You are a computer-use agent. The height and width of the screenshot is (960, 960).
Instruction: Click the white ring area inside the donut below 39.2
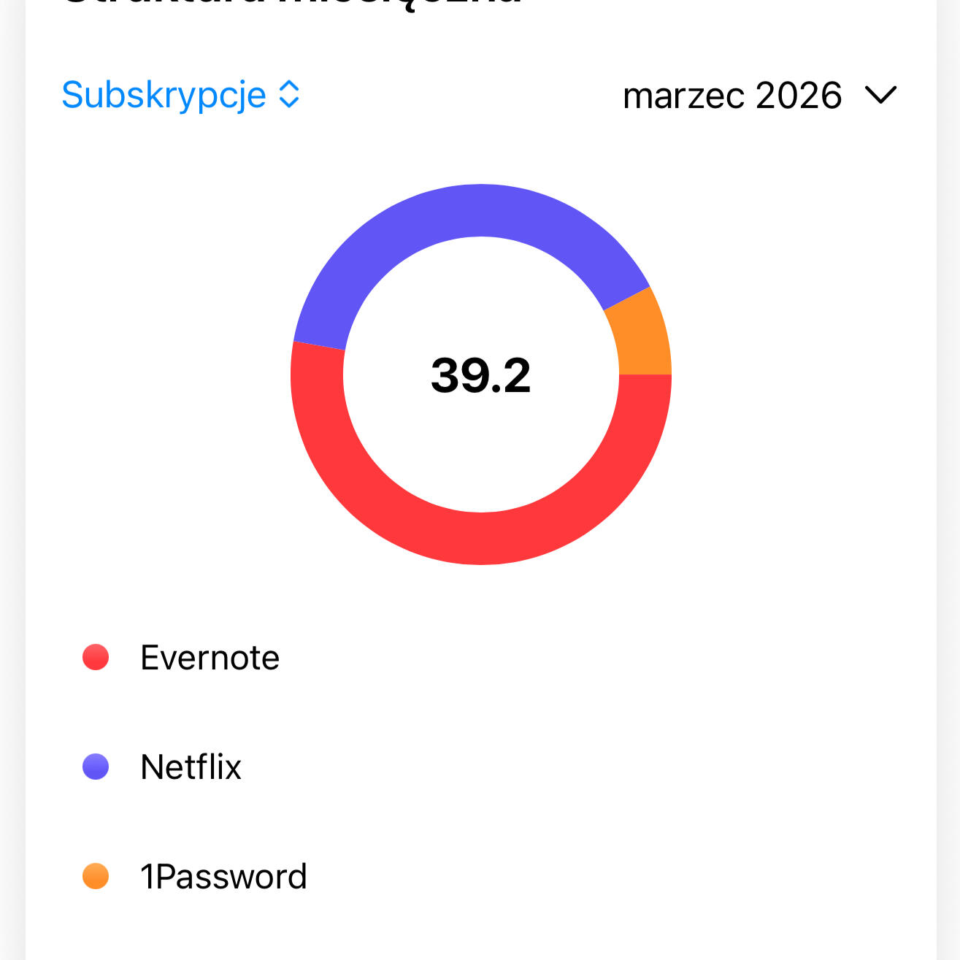(x=481, y=460)
